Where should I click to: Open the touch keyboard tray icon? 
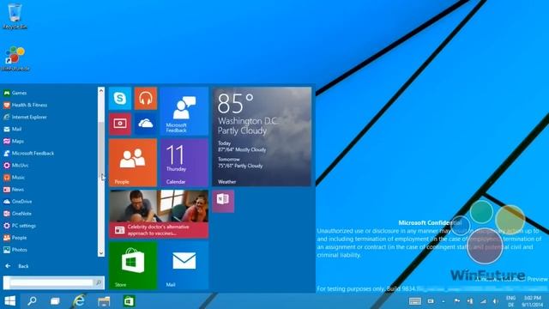click(x=415, y=301)
